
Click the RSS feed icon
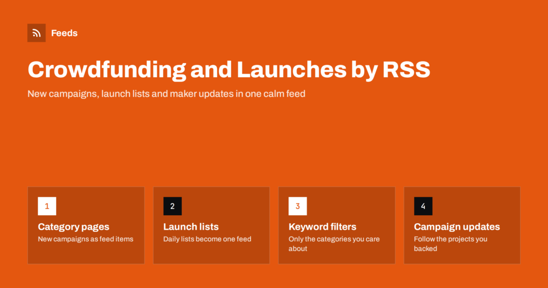(36, 33)
